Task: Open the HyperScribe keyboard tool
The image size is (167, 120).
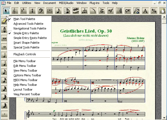Action: pyautogui.click(x=76, y=11)
